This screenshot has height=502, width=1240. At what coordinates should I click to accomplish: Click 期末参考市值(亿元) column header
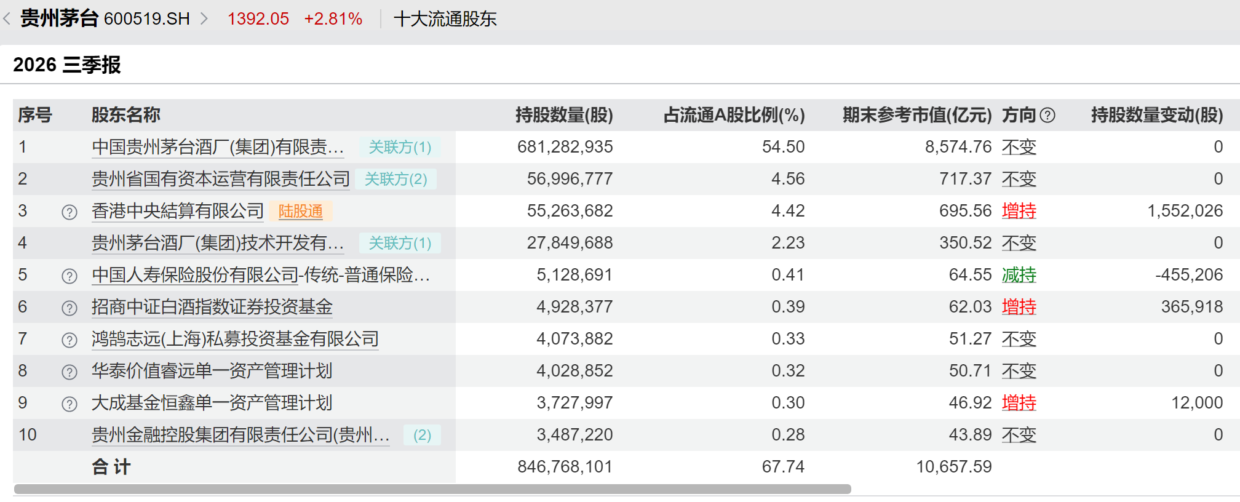tap(917, 115)
